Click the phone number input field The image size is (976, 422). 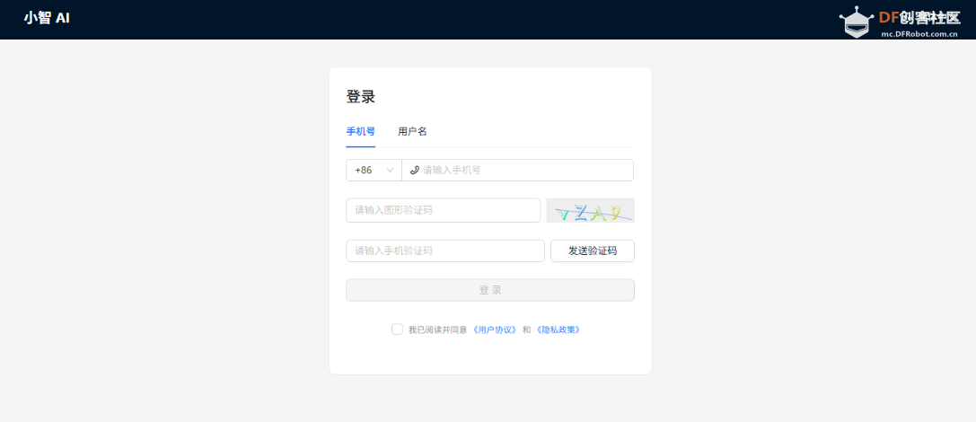point(518,170)
